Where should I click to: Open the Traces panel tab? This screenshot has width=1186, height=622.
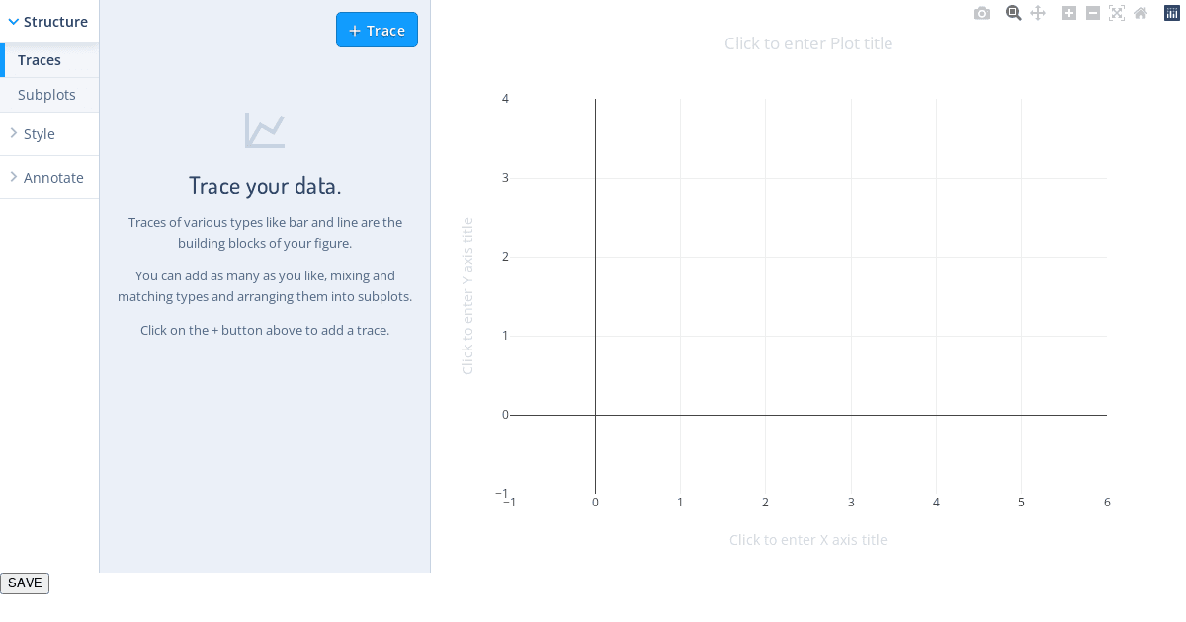coord(40,60)
